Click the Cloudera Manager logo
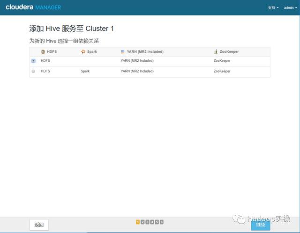 point(33,7)
